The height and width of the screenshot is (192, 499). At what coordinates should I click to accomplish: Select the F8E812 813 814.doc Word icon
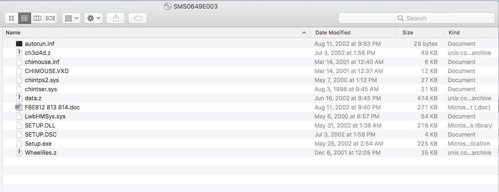pos(19,107)
